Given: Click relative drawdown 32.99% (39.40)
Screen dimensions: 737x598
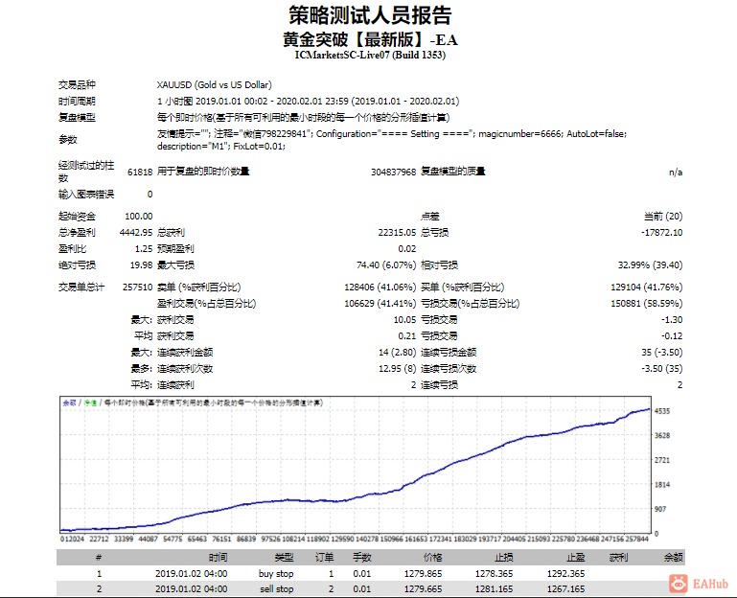Looking at the screenshot, I should coord(650,265).
